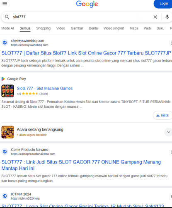The image size is (172, 208).
Task: Select the Semua tab
Action: click(25, 28)
